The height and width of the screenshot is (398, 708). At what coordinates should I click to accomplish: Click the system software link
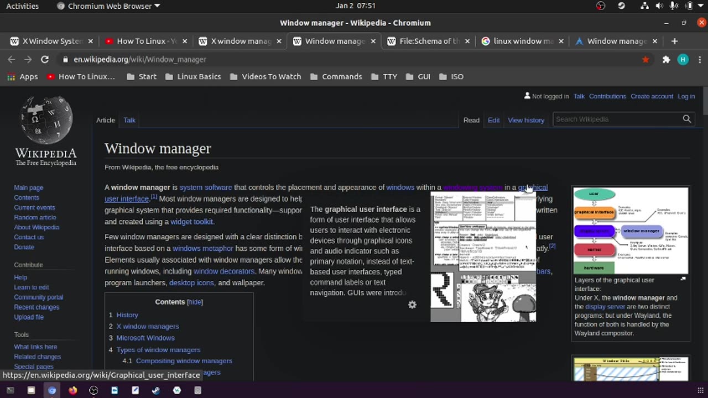click(206, 187)
